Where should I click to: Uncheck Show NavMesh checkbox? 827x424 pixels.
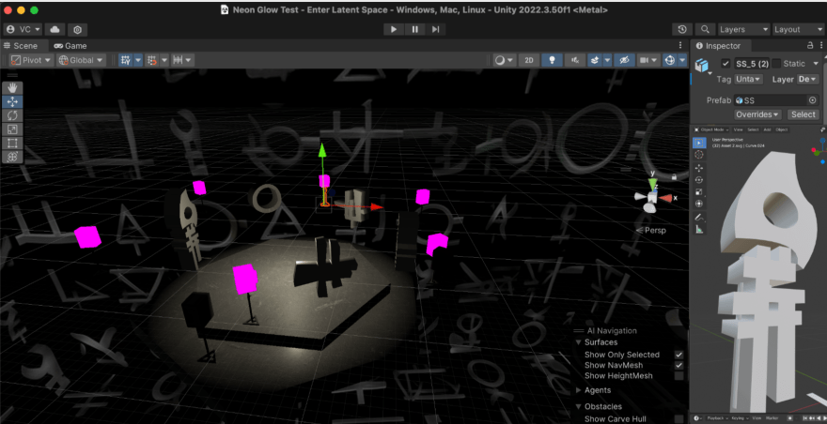679,365
